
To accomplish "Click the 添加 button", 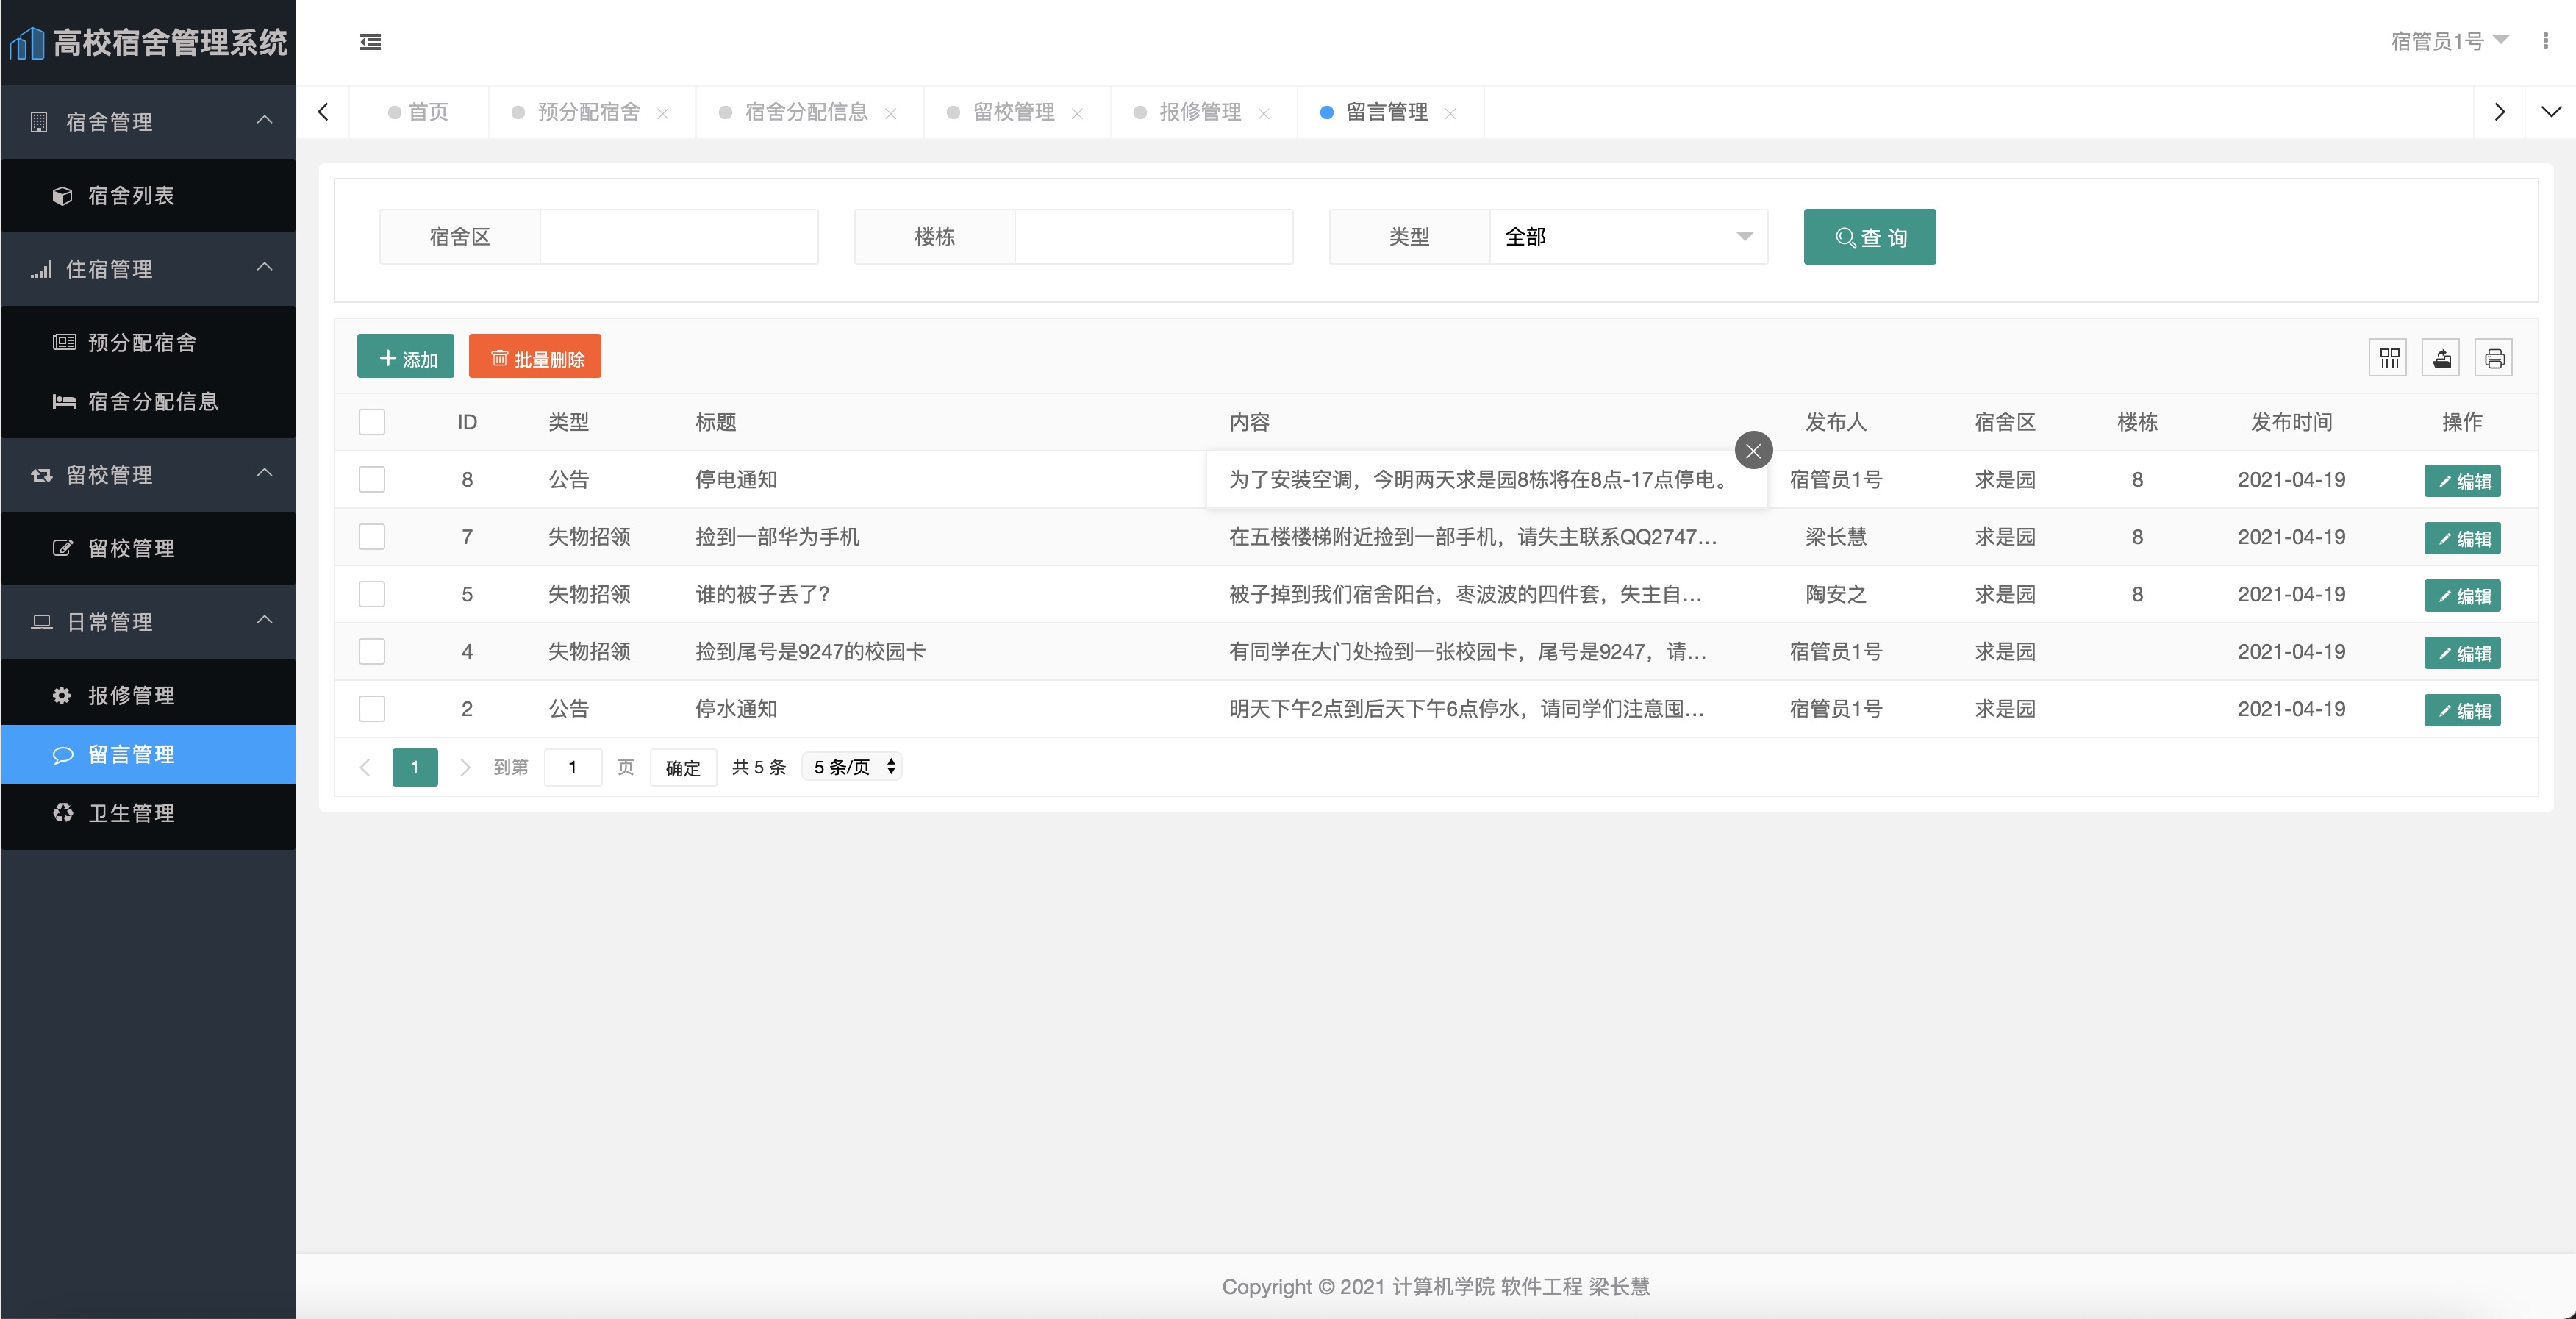I will point(405,357).
